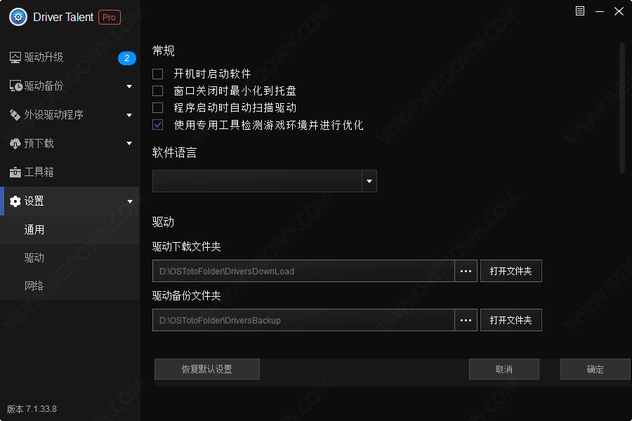Click the 确定 button
This screenshot has width=632, height=421.
pos(595,369)
